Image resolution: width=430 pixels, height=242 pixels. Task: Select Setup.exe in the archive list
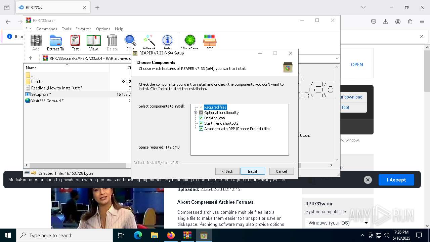(x=38, y=94)
